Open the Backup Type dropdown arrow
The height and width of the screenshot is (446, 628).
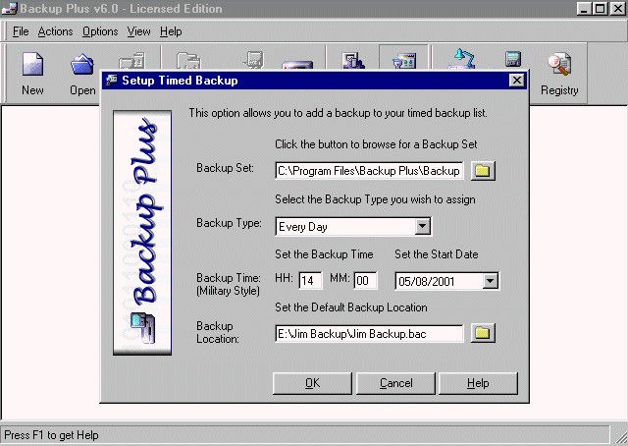point(422,226)
